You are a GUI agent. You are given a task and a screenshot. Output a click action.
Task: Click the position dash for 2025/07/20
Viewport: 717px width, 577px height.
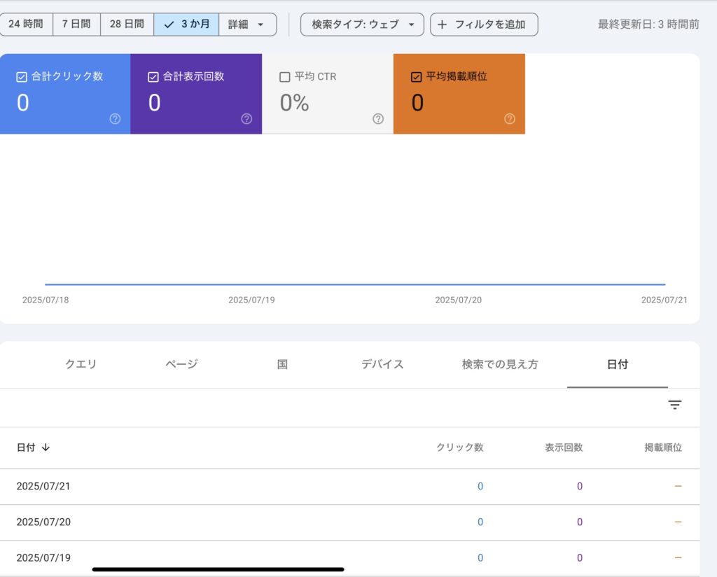678,522
